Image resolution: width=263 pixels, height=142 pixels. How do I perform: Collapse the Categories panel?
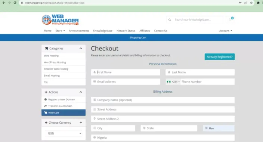tap(81, 48)
